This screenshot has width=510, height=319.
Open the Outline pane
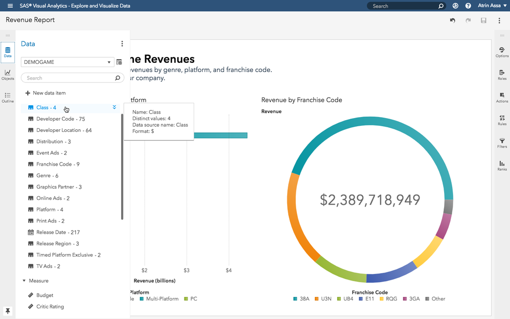(x=8, y=97)
